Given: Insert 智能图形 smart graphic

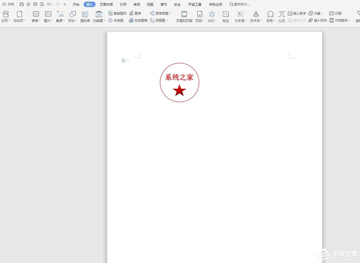Looking at the screenshot, I should tap(117, 13).
